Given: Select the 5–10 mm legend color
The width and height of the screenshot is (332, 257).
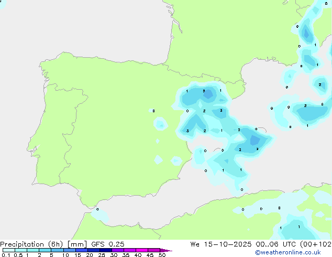Looking at the screenshot, I should click(x=57, y=250).
